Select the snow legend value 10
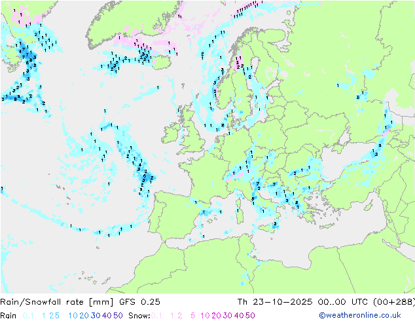The width and height of the screenshot is (415, 321). coord(205,316)
